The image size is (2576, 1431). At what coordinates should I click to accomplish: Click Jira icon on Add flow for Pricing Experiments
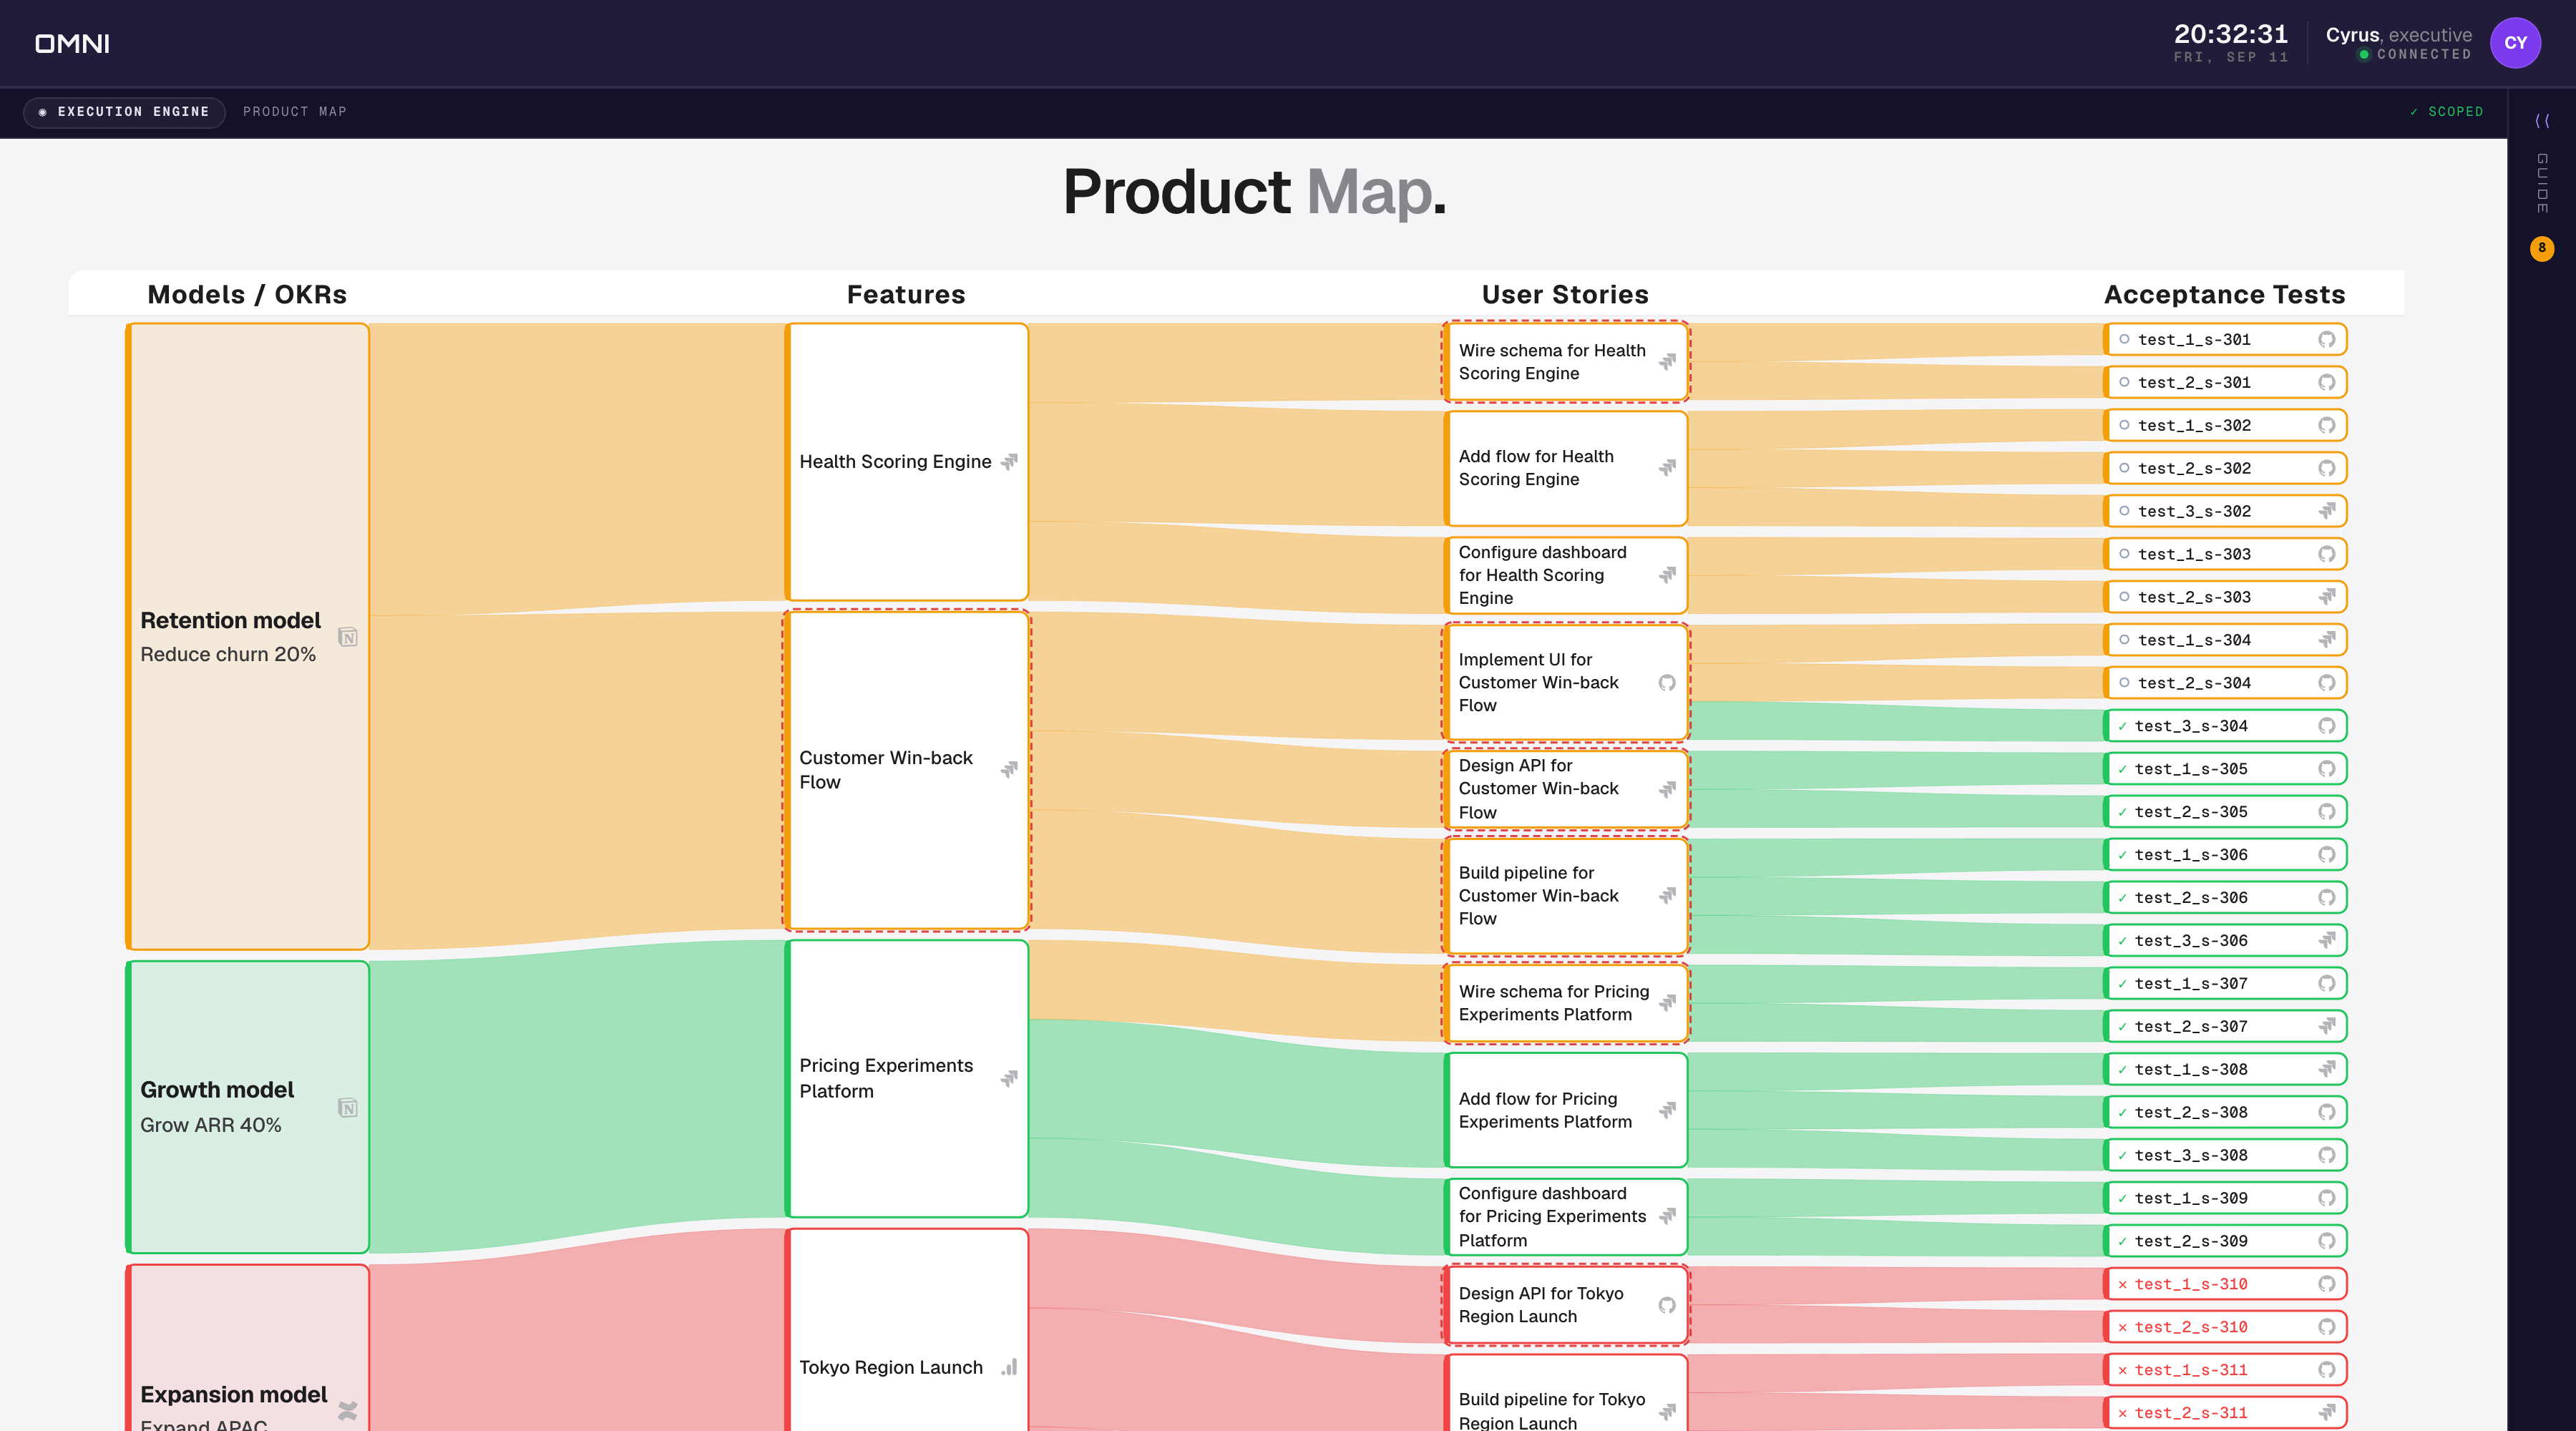pos(1667,1110)
